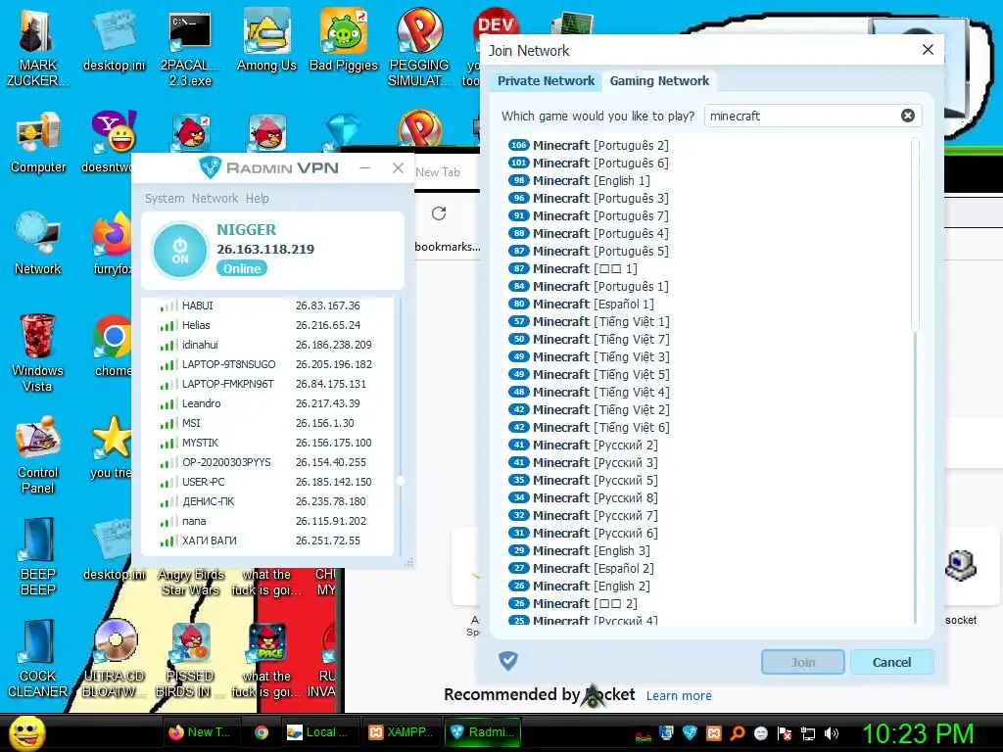Select Minecraft [English 1] network

pos(579,180)
